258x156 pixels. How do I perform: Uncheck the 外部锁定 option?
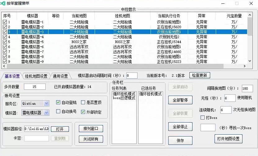[x=83, y=112]
